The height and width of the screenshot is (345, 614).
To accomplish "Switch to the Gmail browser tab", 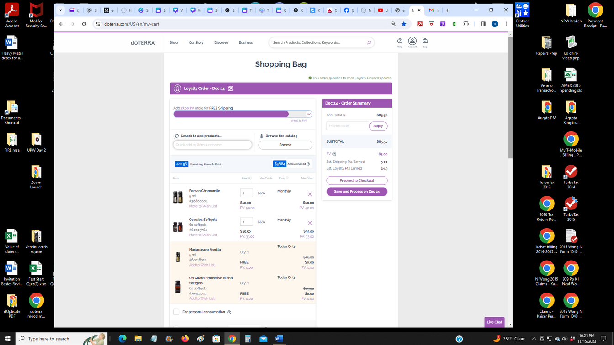I will coord(434,10).
